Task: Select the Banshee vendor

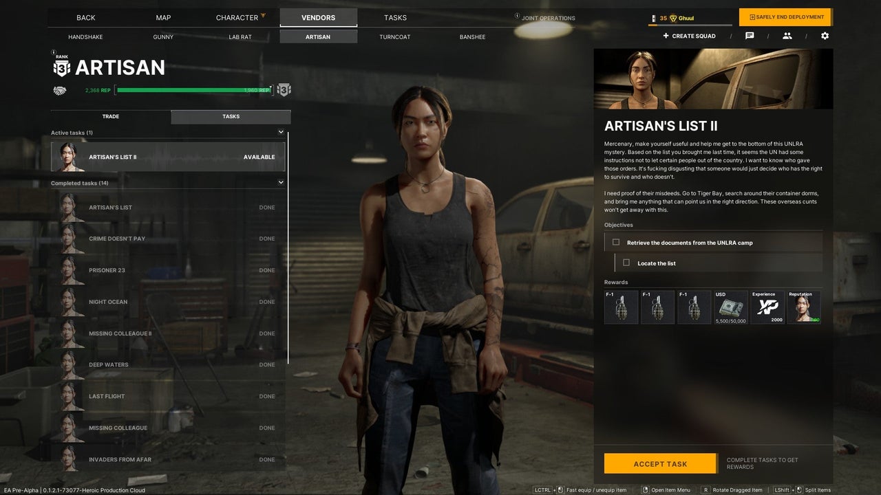Action: coord(472,36)
